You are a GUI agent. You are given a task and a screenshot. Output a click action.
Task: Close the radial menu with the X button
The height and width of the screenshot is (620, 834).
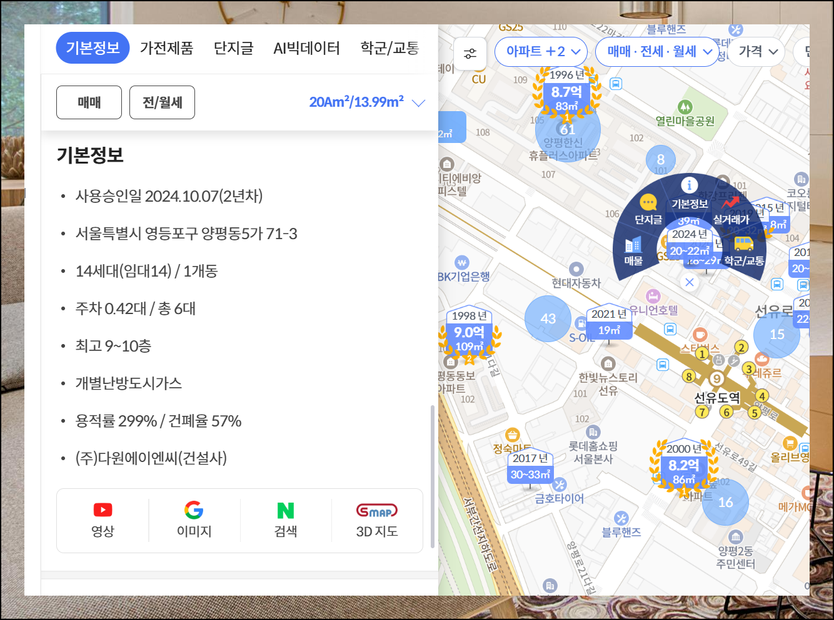pos(689,282)
